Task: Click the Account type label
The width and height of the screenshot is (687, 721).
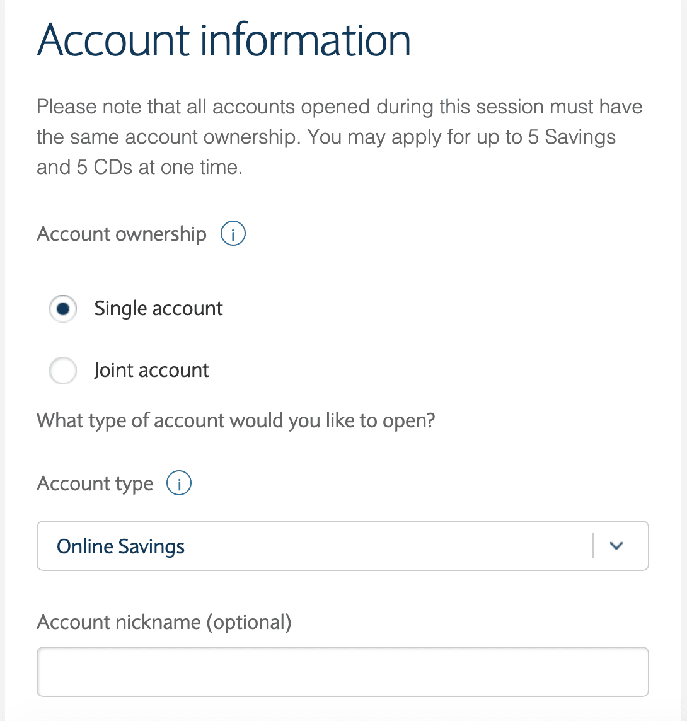Action: pyautogui.click(x=95, y=484)
